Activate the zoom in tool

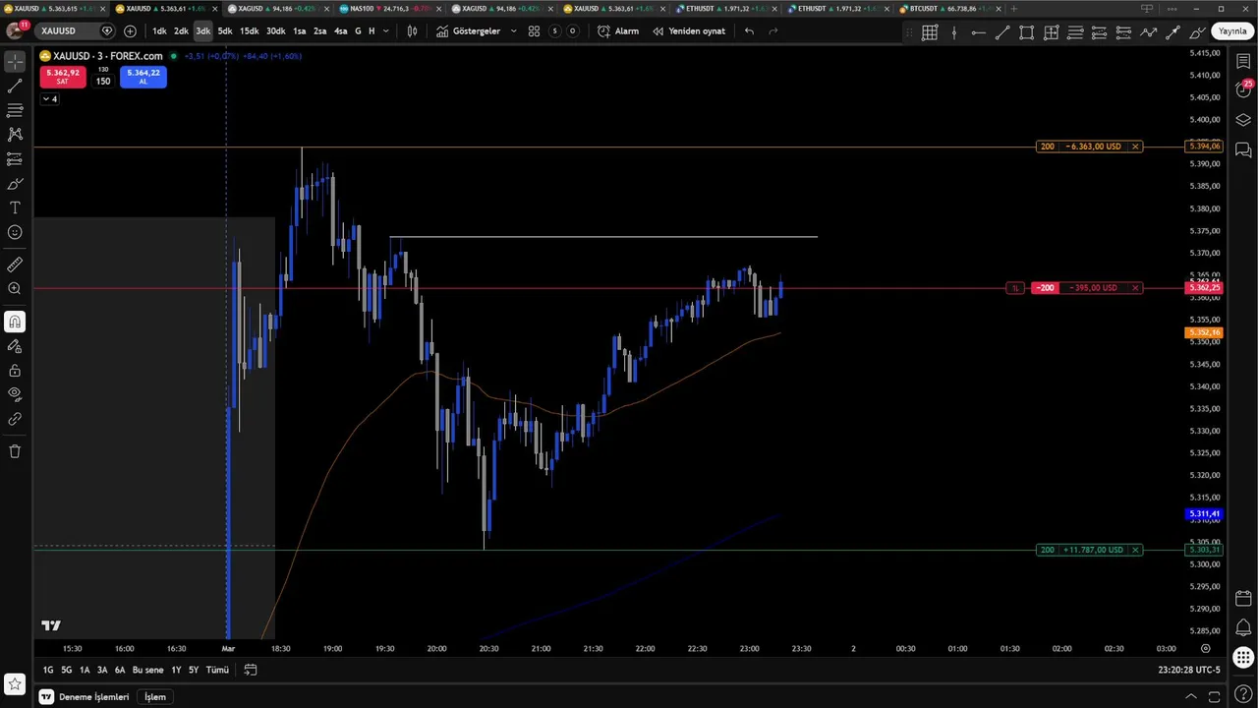[x=15, y=289]
